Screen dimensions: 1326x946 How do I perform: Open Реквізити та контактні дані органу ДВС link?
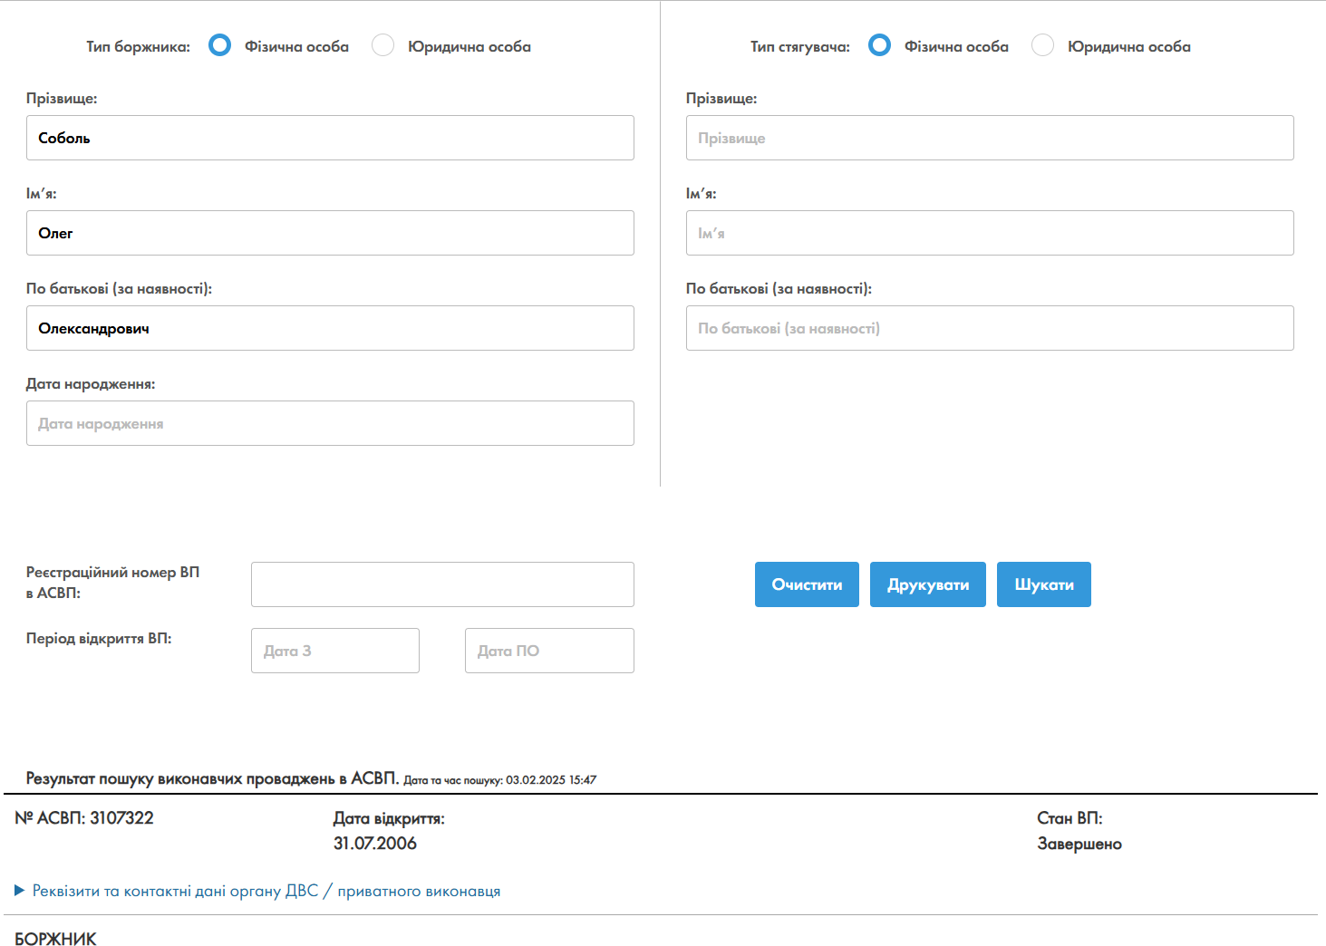(266, 891)
